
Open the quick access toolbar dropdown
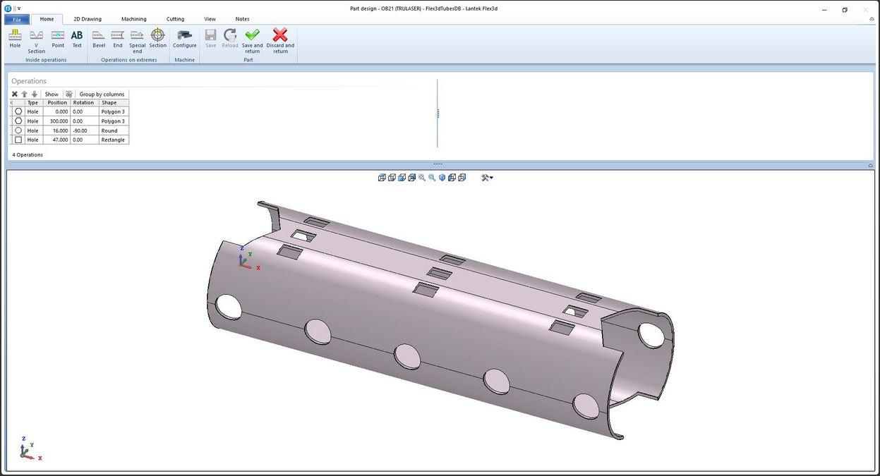pos(19,9)
